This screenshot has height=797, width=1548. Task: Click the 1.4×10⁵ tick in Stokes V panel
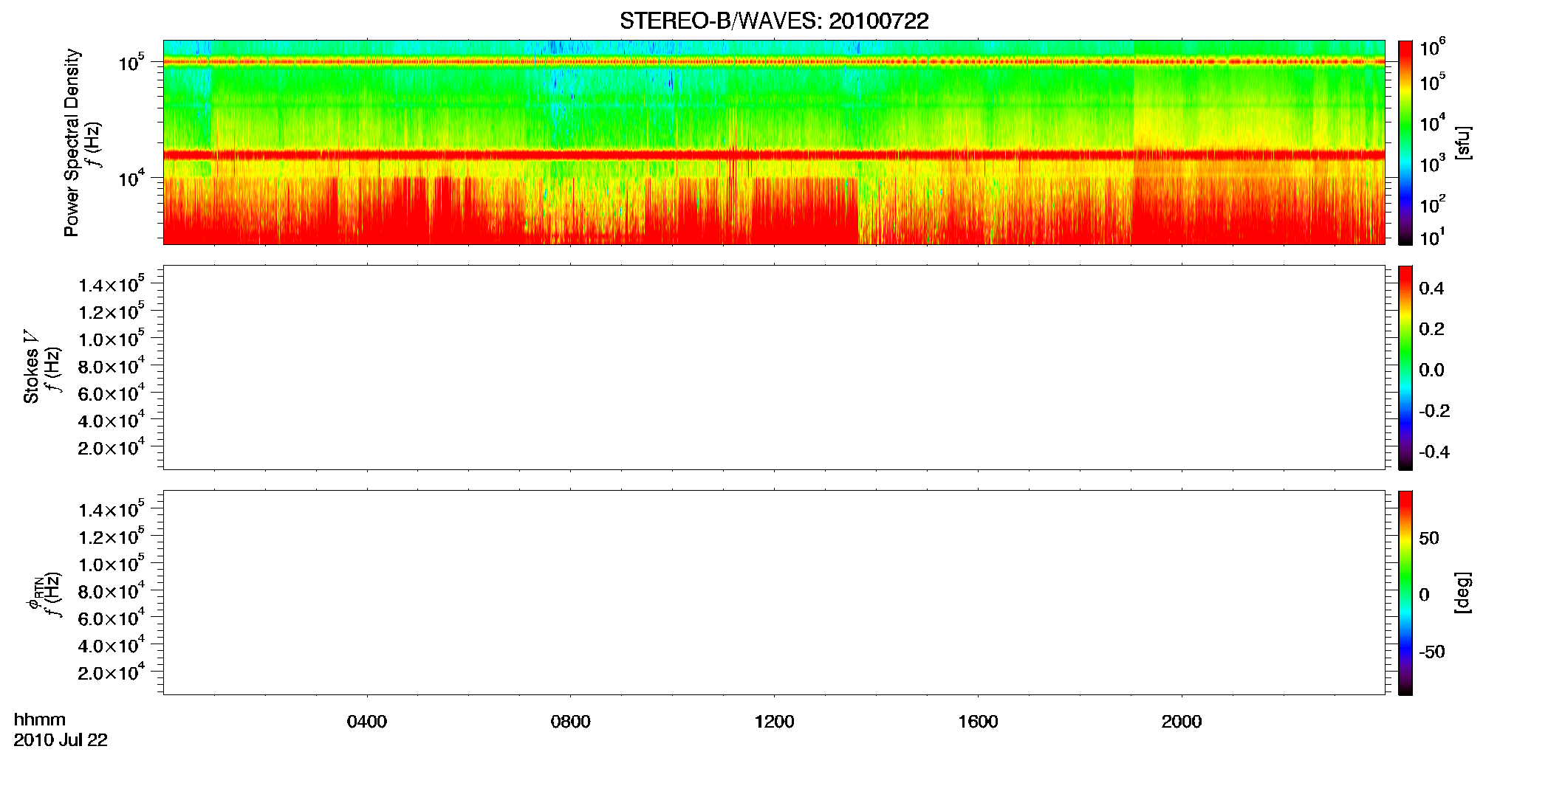112,284
